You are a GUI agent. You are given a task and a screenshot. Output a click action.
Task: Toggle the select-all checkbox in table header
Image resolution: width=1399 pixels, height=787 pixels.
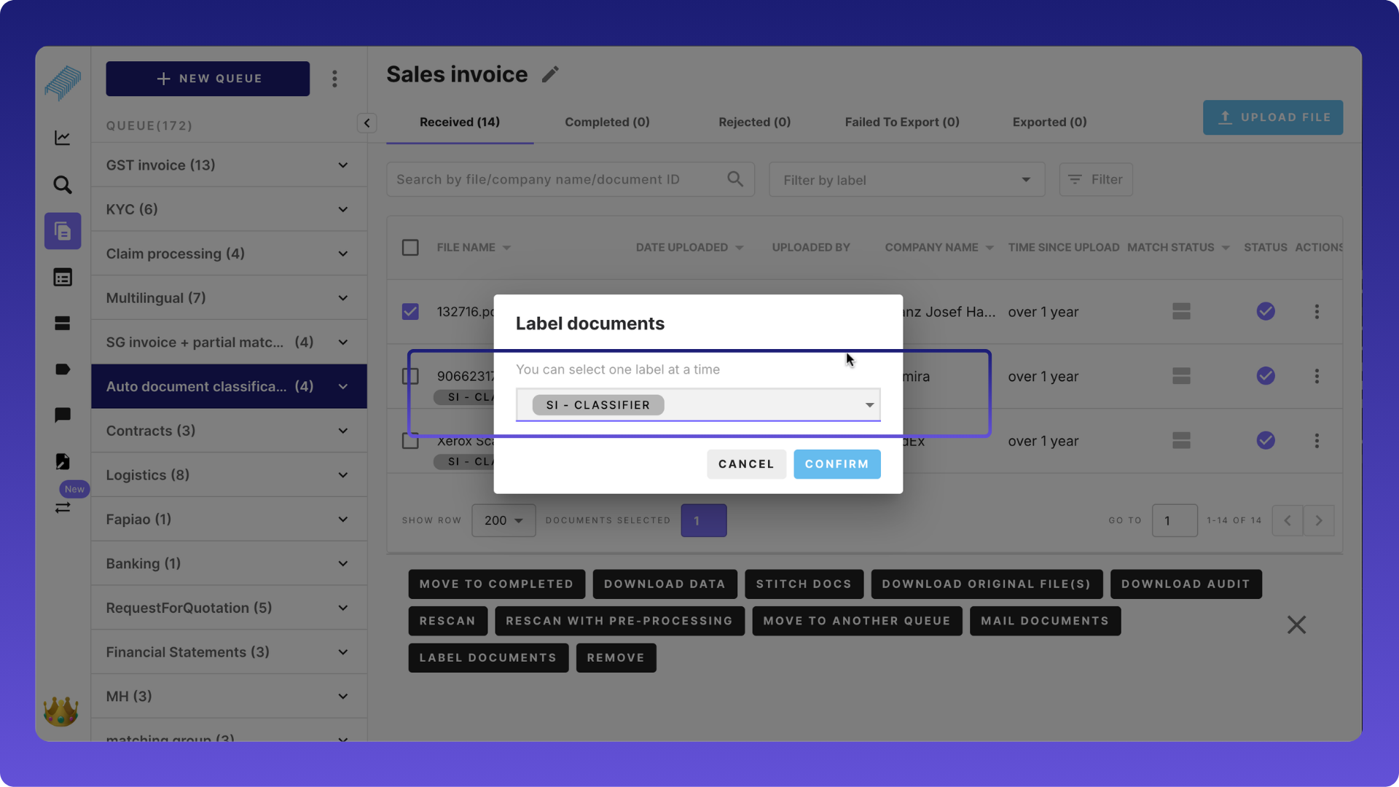tap(410, 248)
